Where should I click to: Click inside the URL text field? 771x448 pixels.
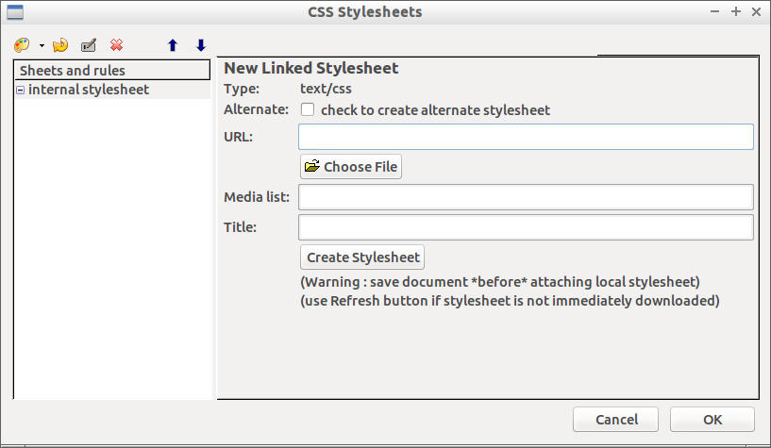click(526, 137)
